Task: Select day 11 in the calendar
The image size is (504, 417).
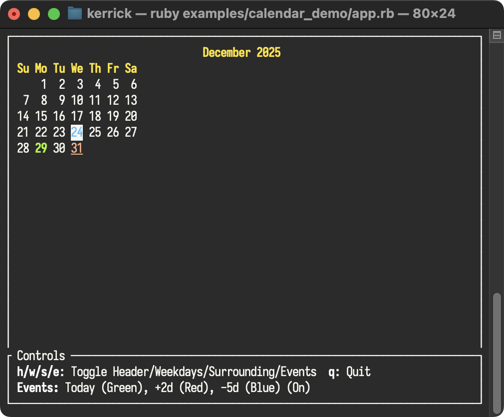Action: (x=95, y=100)
